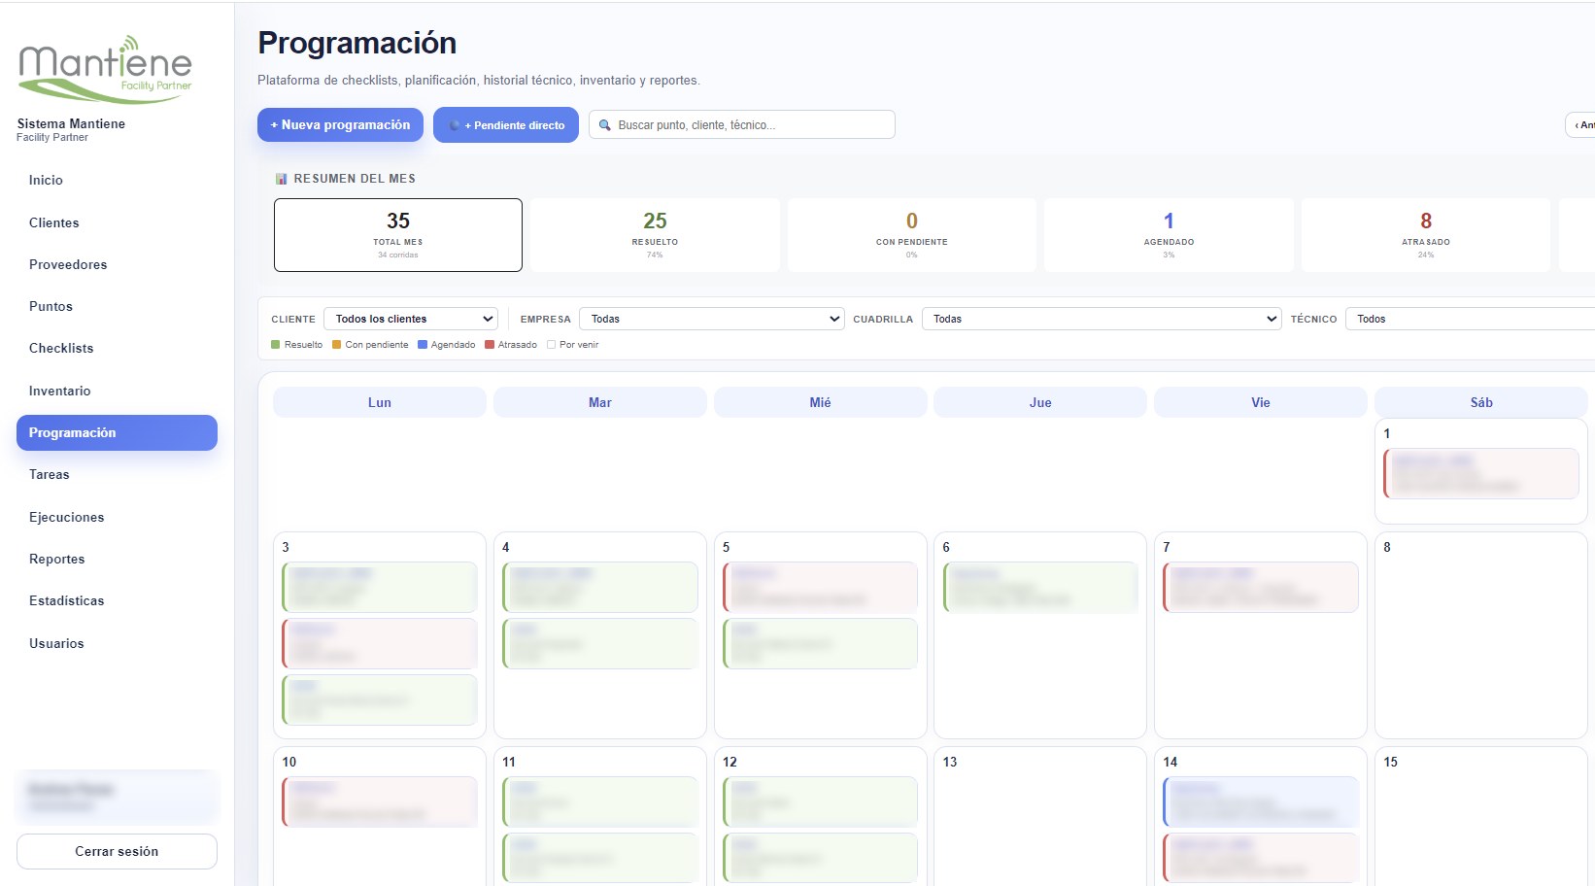Viewport: 1595px width, 886px height.
Task: Click the Lun column header
Action: pos(380,402)
